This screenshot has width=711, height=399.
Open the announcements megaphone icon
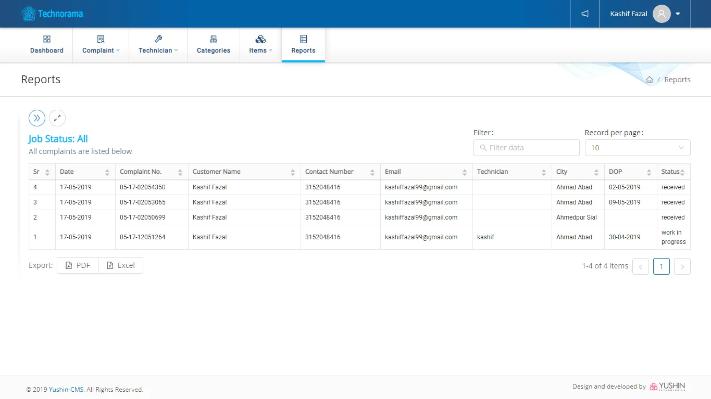585,14
